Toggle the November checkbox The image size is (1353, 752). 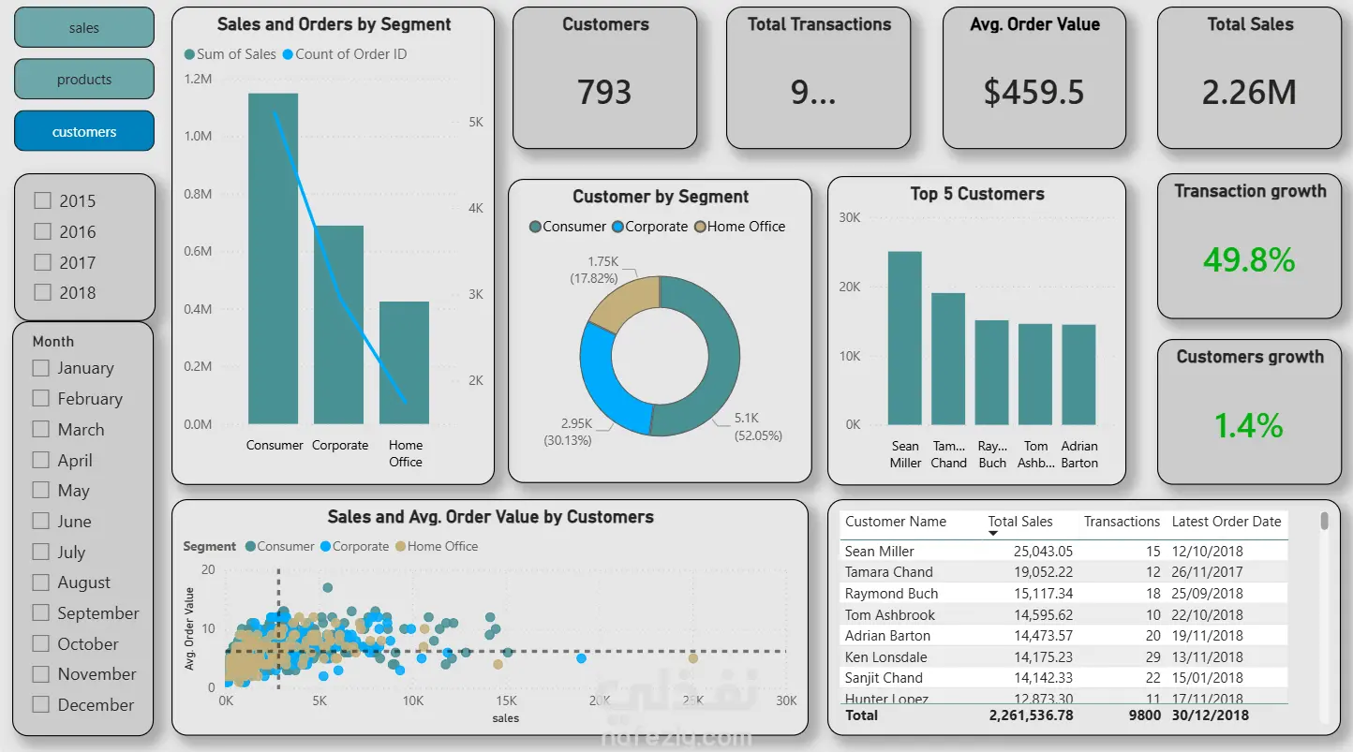(x=40, y=673)
